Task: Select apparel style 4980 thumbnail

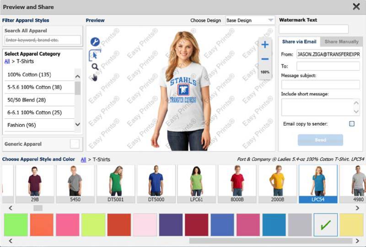Action: [x=353, y=184]
